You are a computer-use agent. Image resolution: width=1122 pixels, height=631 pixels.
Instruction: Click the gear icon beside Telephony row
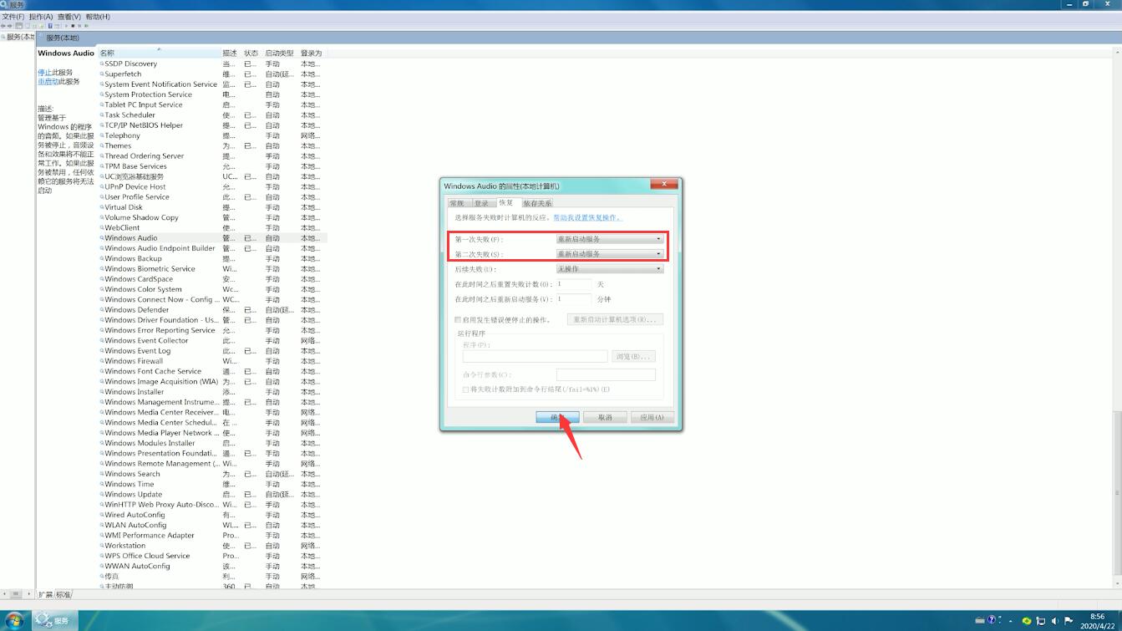coord(102,135)
